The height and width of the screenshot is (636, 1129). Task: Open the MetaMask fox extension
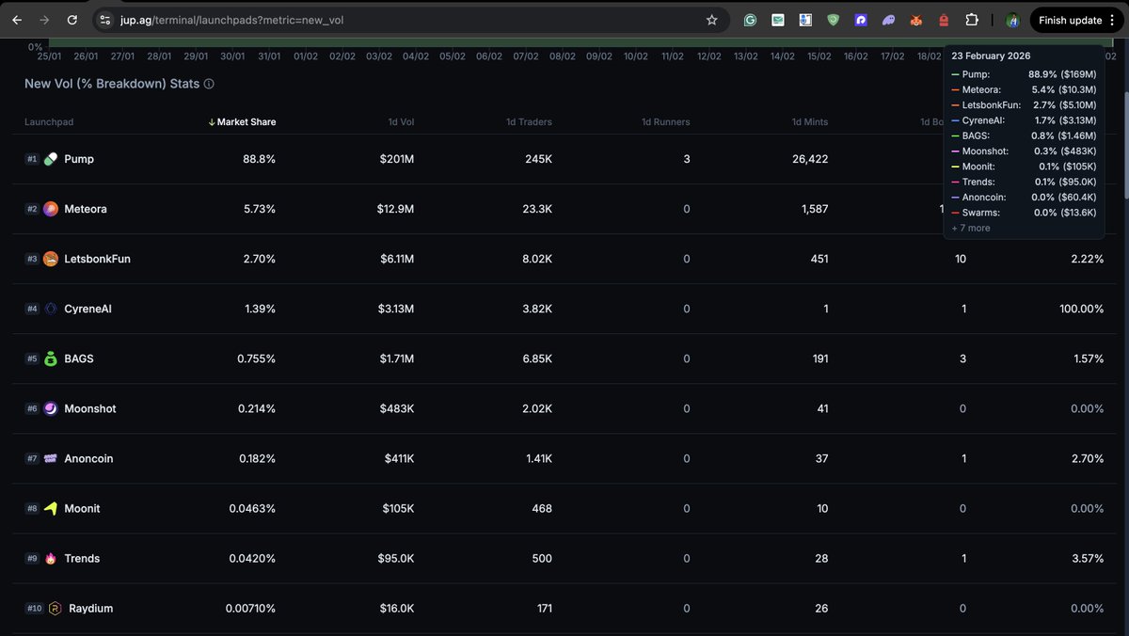pos(916,20)
